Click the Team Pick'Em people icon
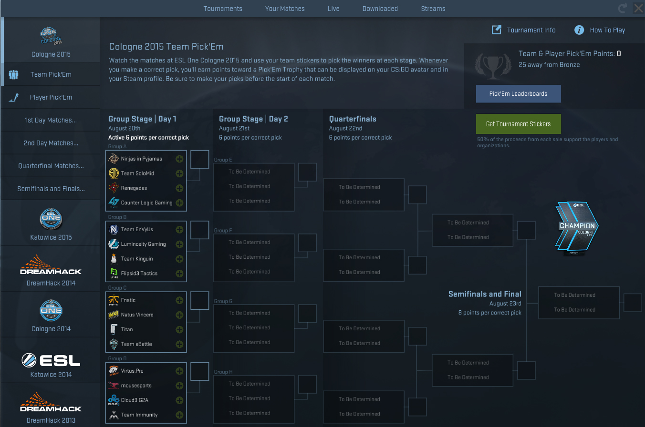645x427 pixels. click(x=13, y=74)
